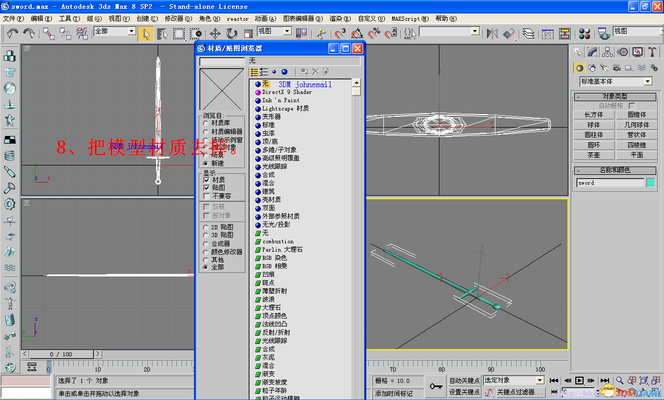Pick the Rectangular Selection Region tool

click(179, 34)
